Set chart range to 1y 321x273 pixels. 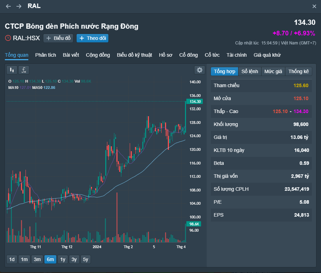click(x=63, y=259)
